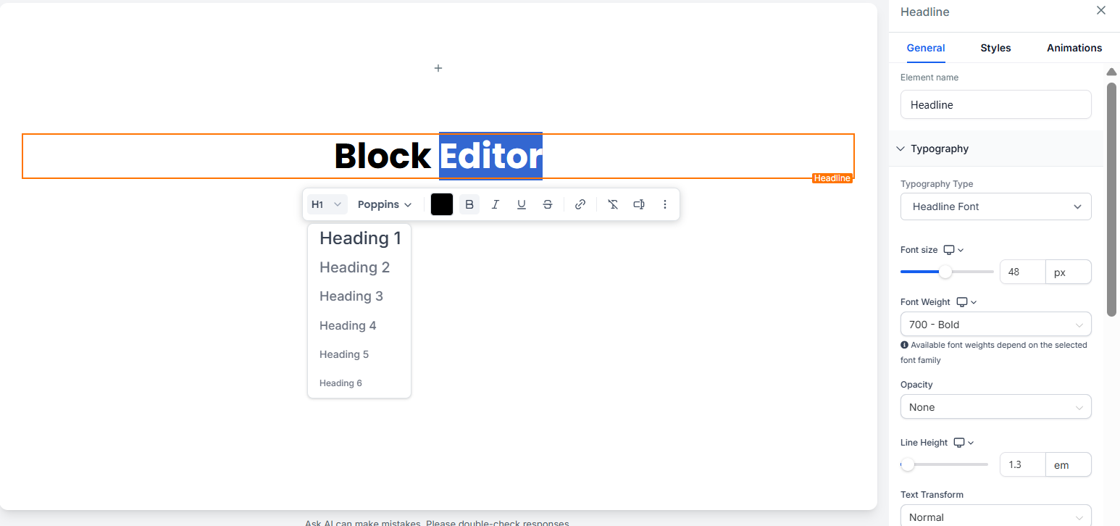Open Line Height device breakpoint selector
The image size is (1120, 526).
[x=964, y=443]
